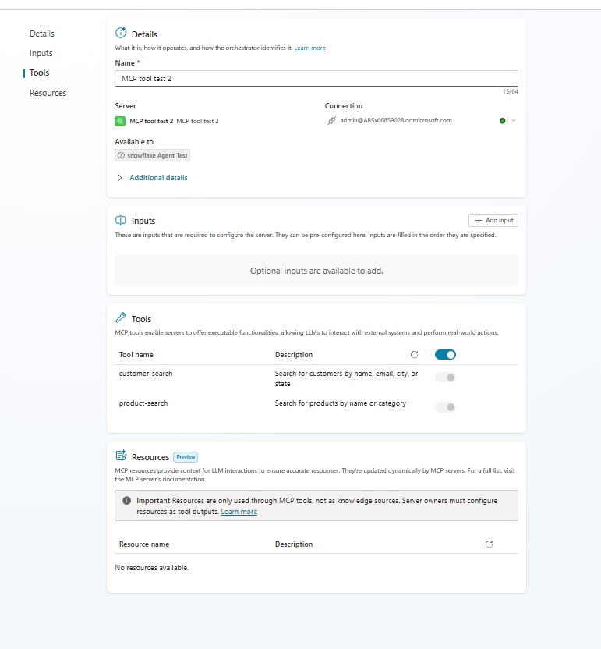
Task: Refresh the resources list
Action: [x=489, y=544]
